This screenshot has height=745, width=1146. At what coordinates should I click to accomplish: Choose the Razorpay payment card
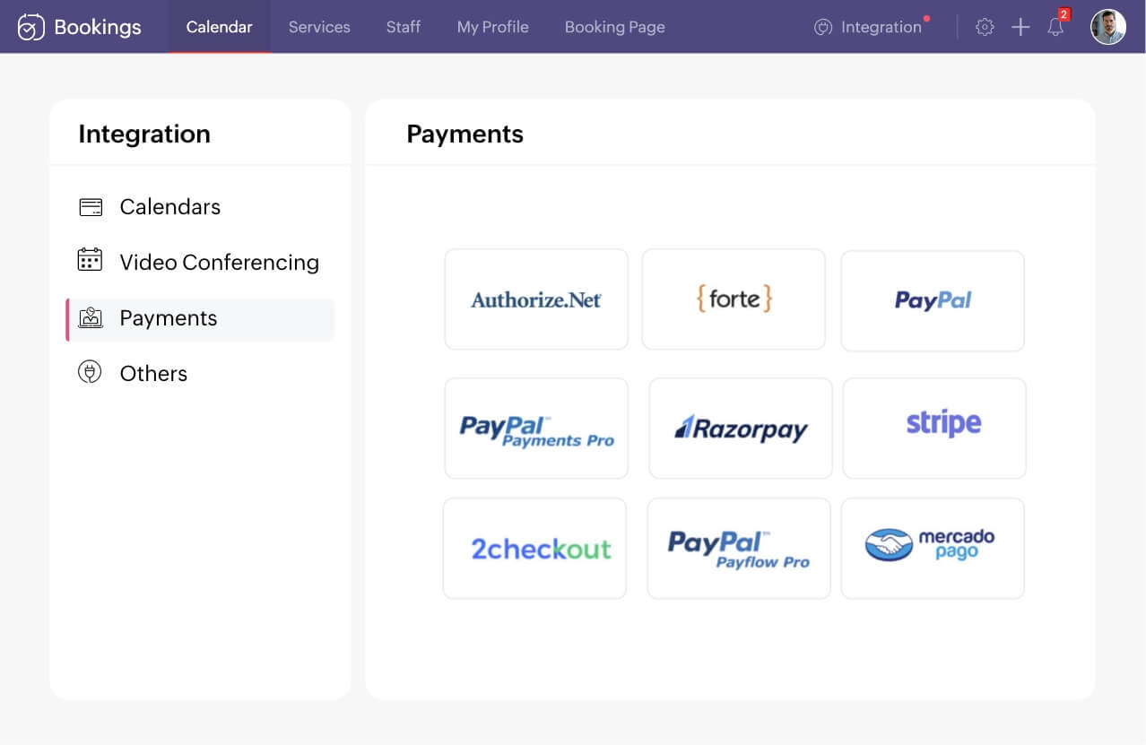[x=741, y=429]
